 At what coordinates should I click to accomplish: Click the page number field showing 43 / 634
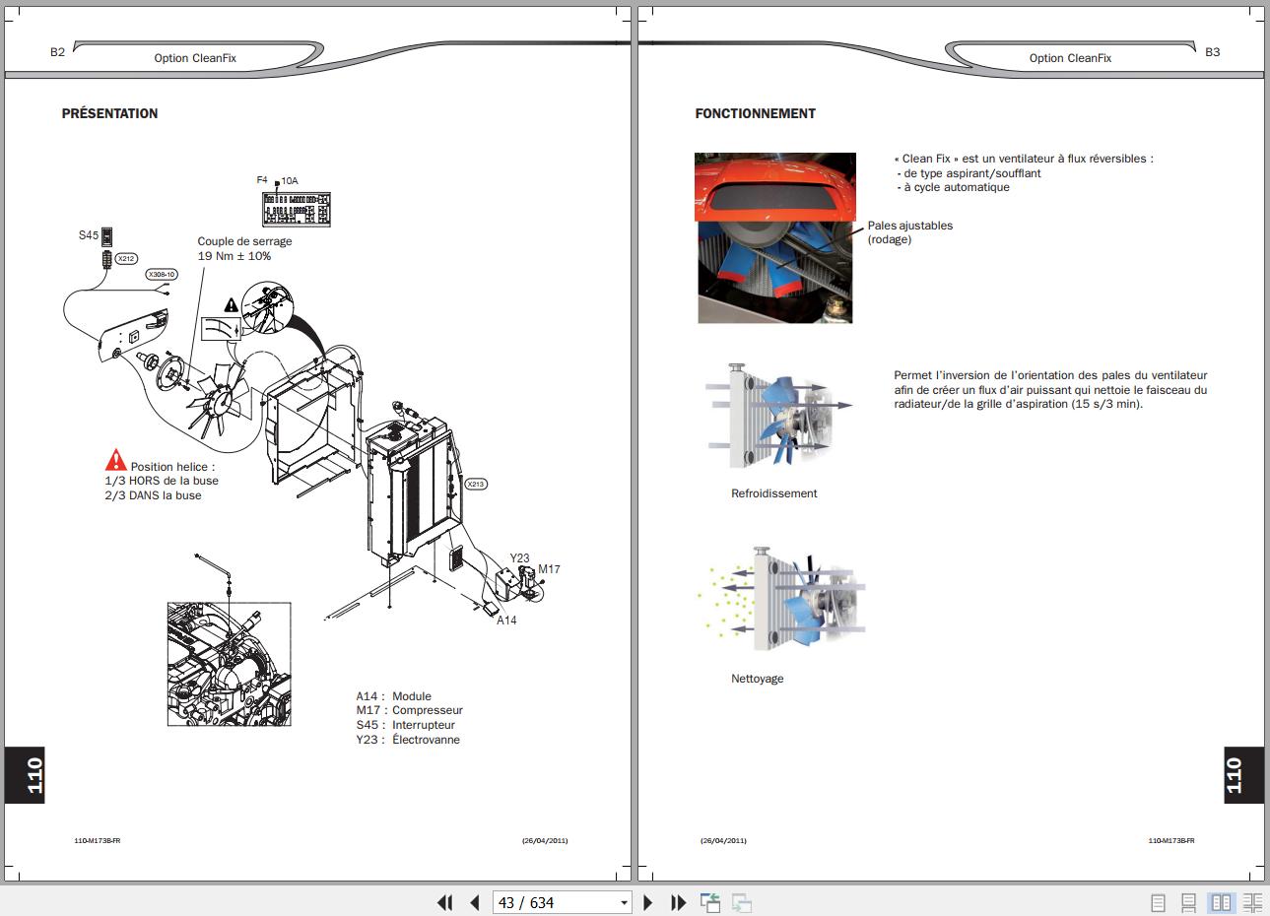click(x=552, y=902)
